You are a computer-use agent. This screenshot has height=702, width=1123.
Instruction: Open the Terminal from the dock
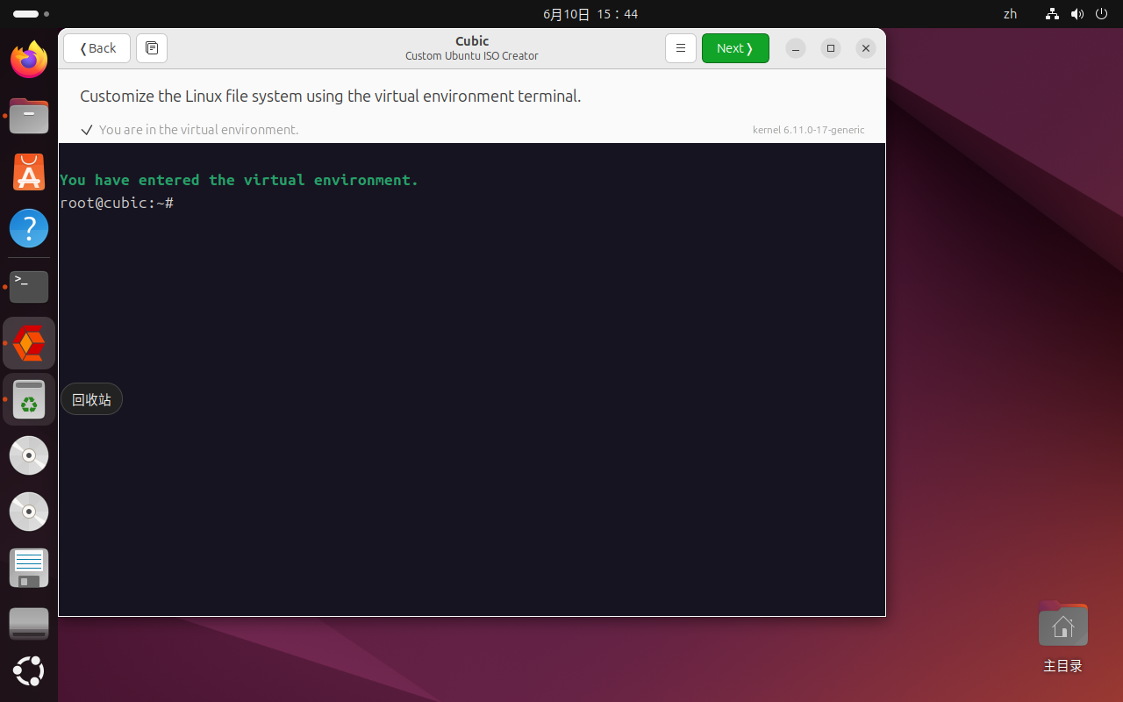pyautogui.click(x=29, y=287)
